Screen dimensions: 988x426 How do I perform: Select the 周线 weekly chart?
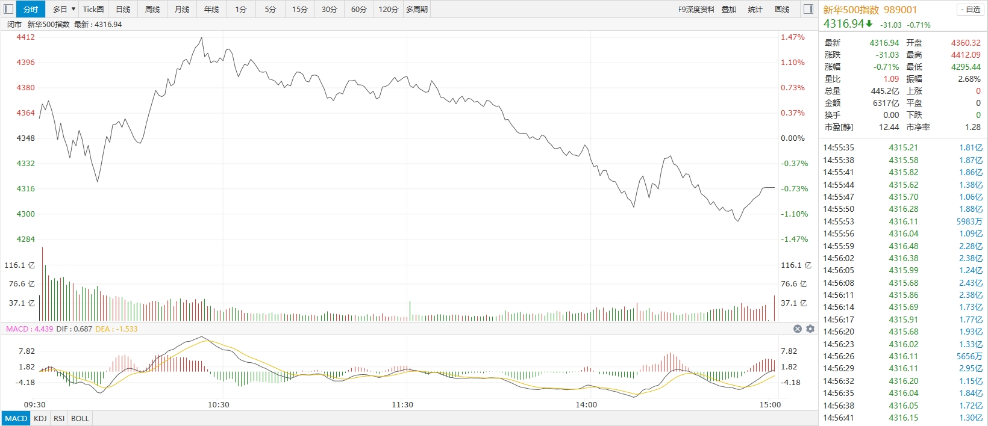click(152, 9)
